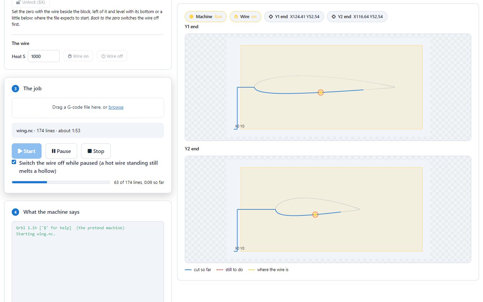Start the wing.nc job
483x302 pixels.
tap(26, 151)
